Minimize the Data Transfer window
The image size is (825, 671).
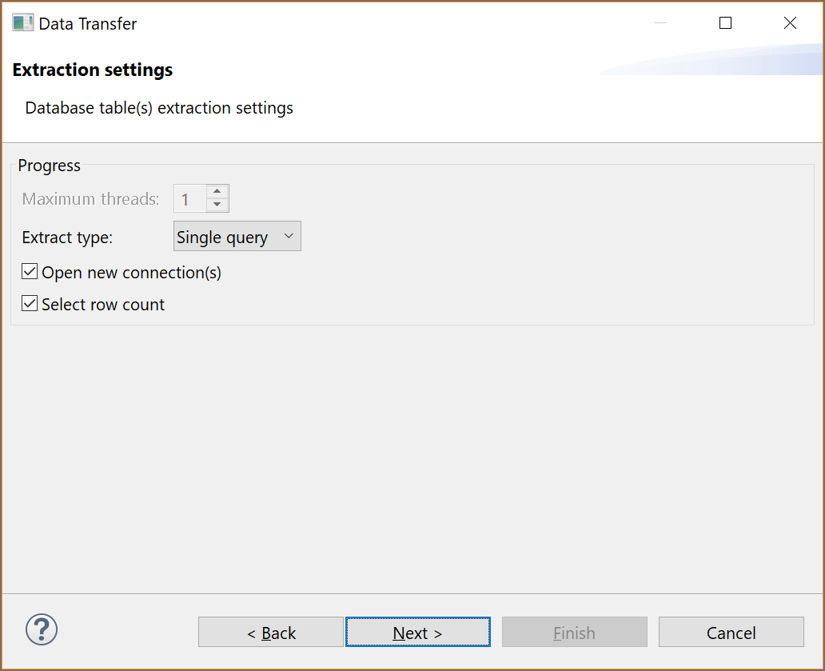[661, 23]
